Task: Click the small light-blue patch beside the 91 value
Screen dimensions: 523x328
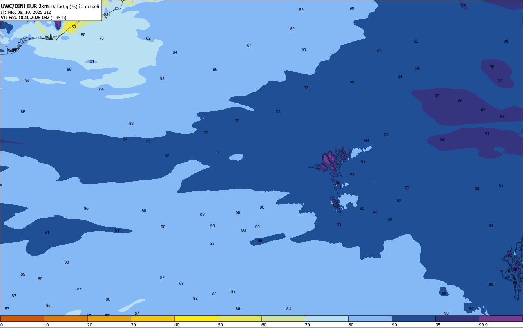Action: pos(236,157)
